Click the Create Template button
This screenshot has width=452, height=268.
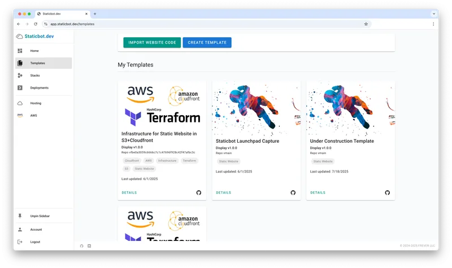(x=207, y=43)
